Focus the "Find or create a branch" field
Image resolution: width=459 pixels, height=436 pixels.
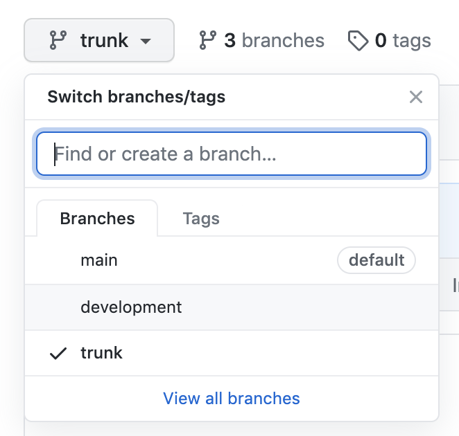[x=232, y=154]
